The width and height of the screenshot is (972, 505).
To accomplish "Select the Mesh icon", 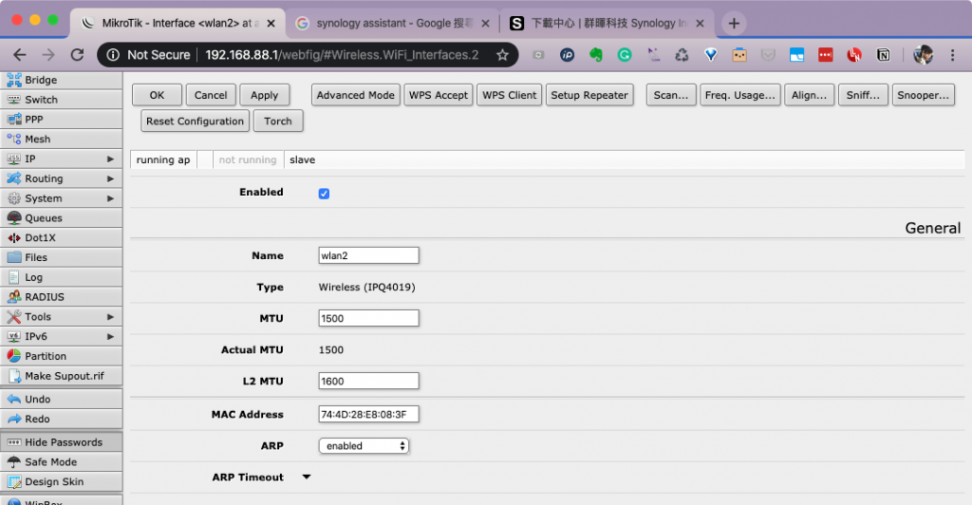I will [x=13, y=139].
